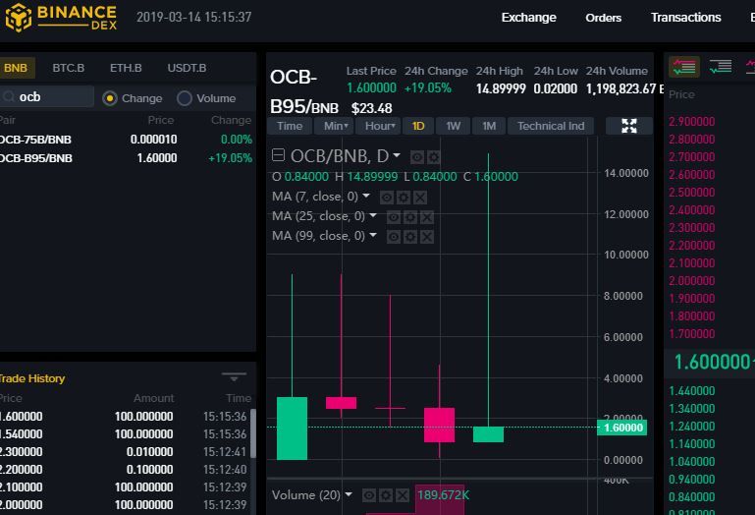The height and width of the screenshot is (515, 755).
Task: Open settings gear for OCB/BNB series
Action: click(x=434, y=156)
